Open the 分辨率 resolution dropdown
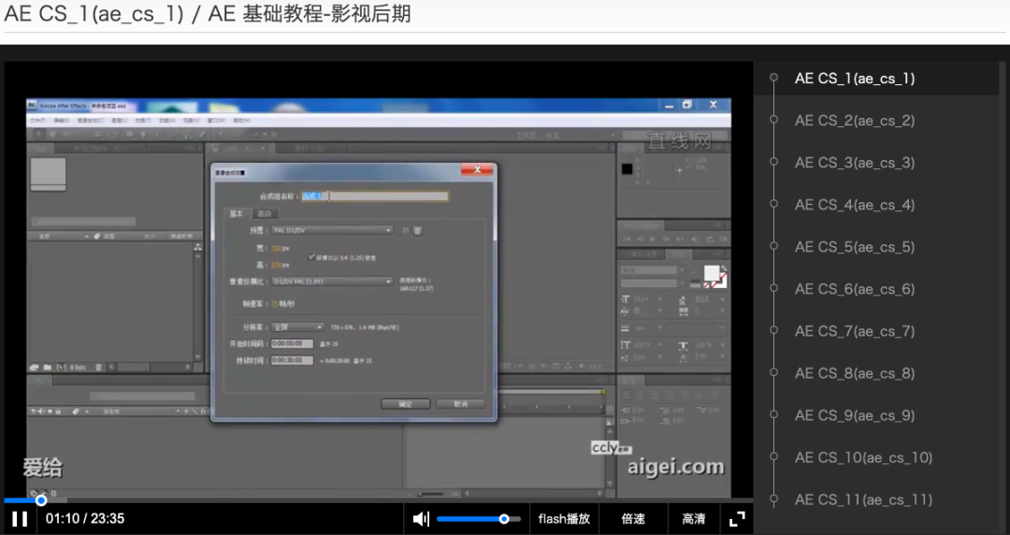The height and width of the screenshot is (535, 1010). (297, 327)
